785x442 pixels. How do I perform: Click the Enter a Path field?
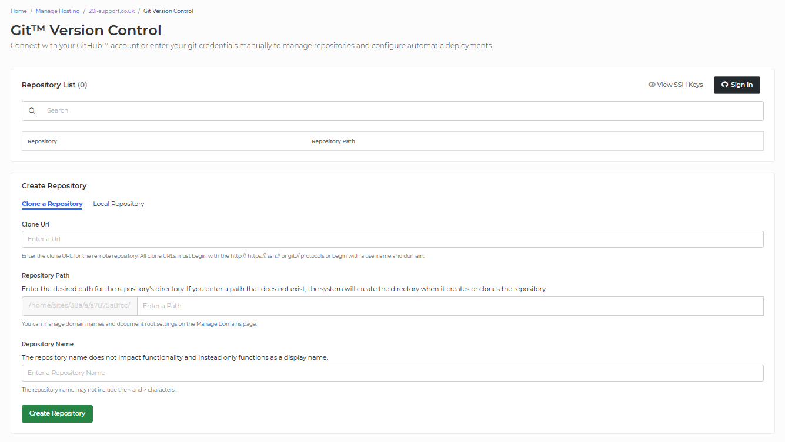point(450,306)
